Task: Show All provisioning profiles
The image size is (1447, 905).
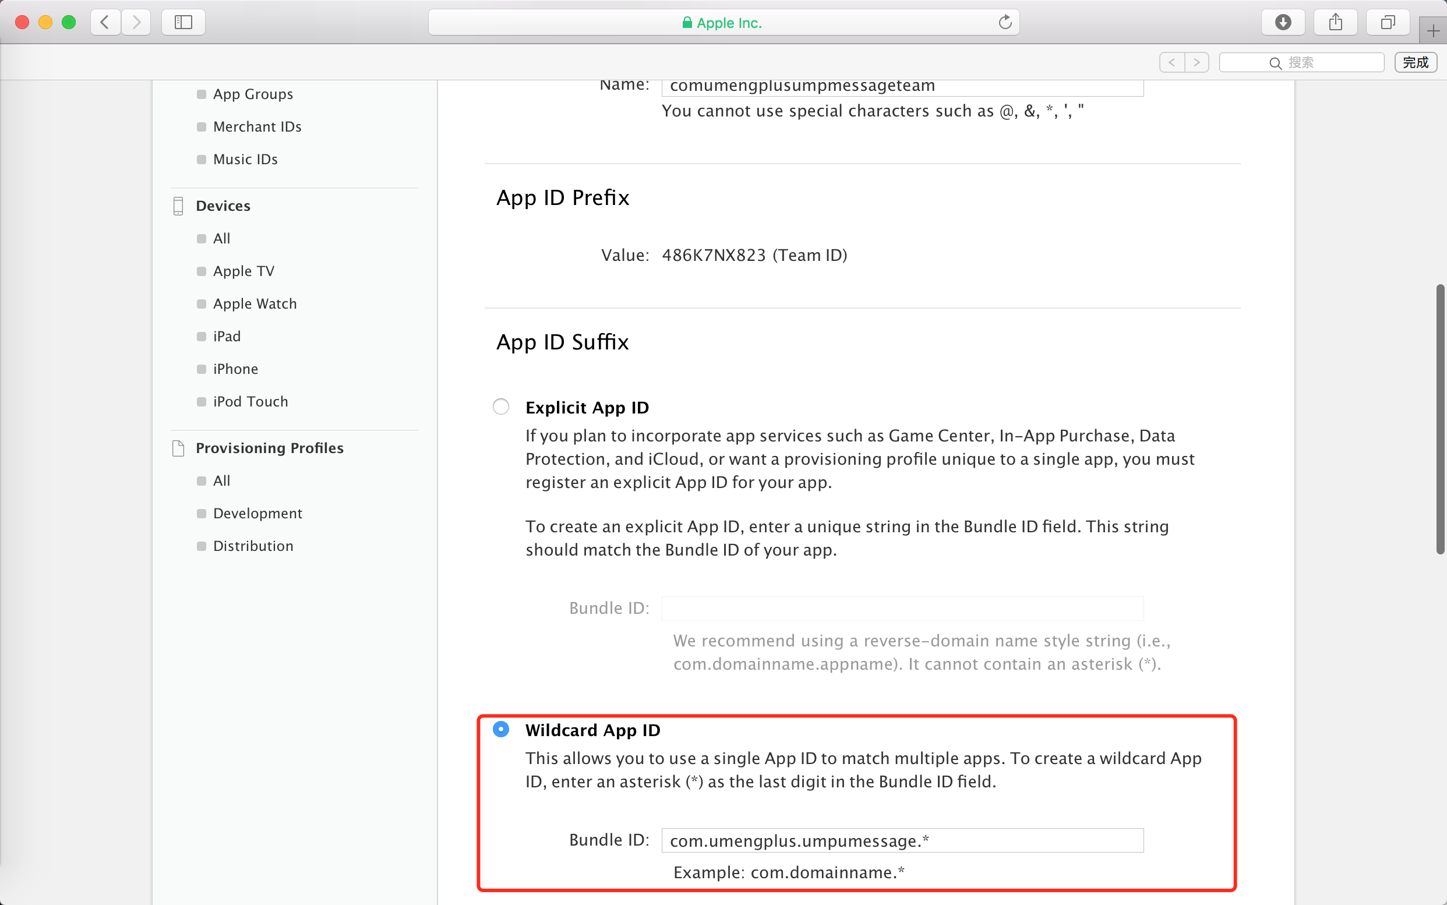Action: coord(221,481)
